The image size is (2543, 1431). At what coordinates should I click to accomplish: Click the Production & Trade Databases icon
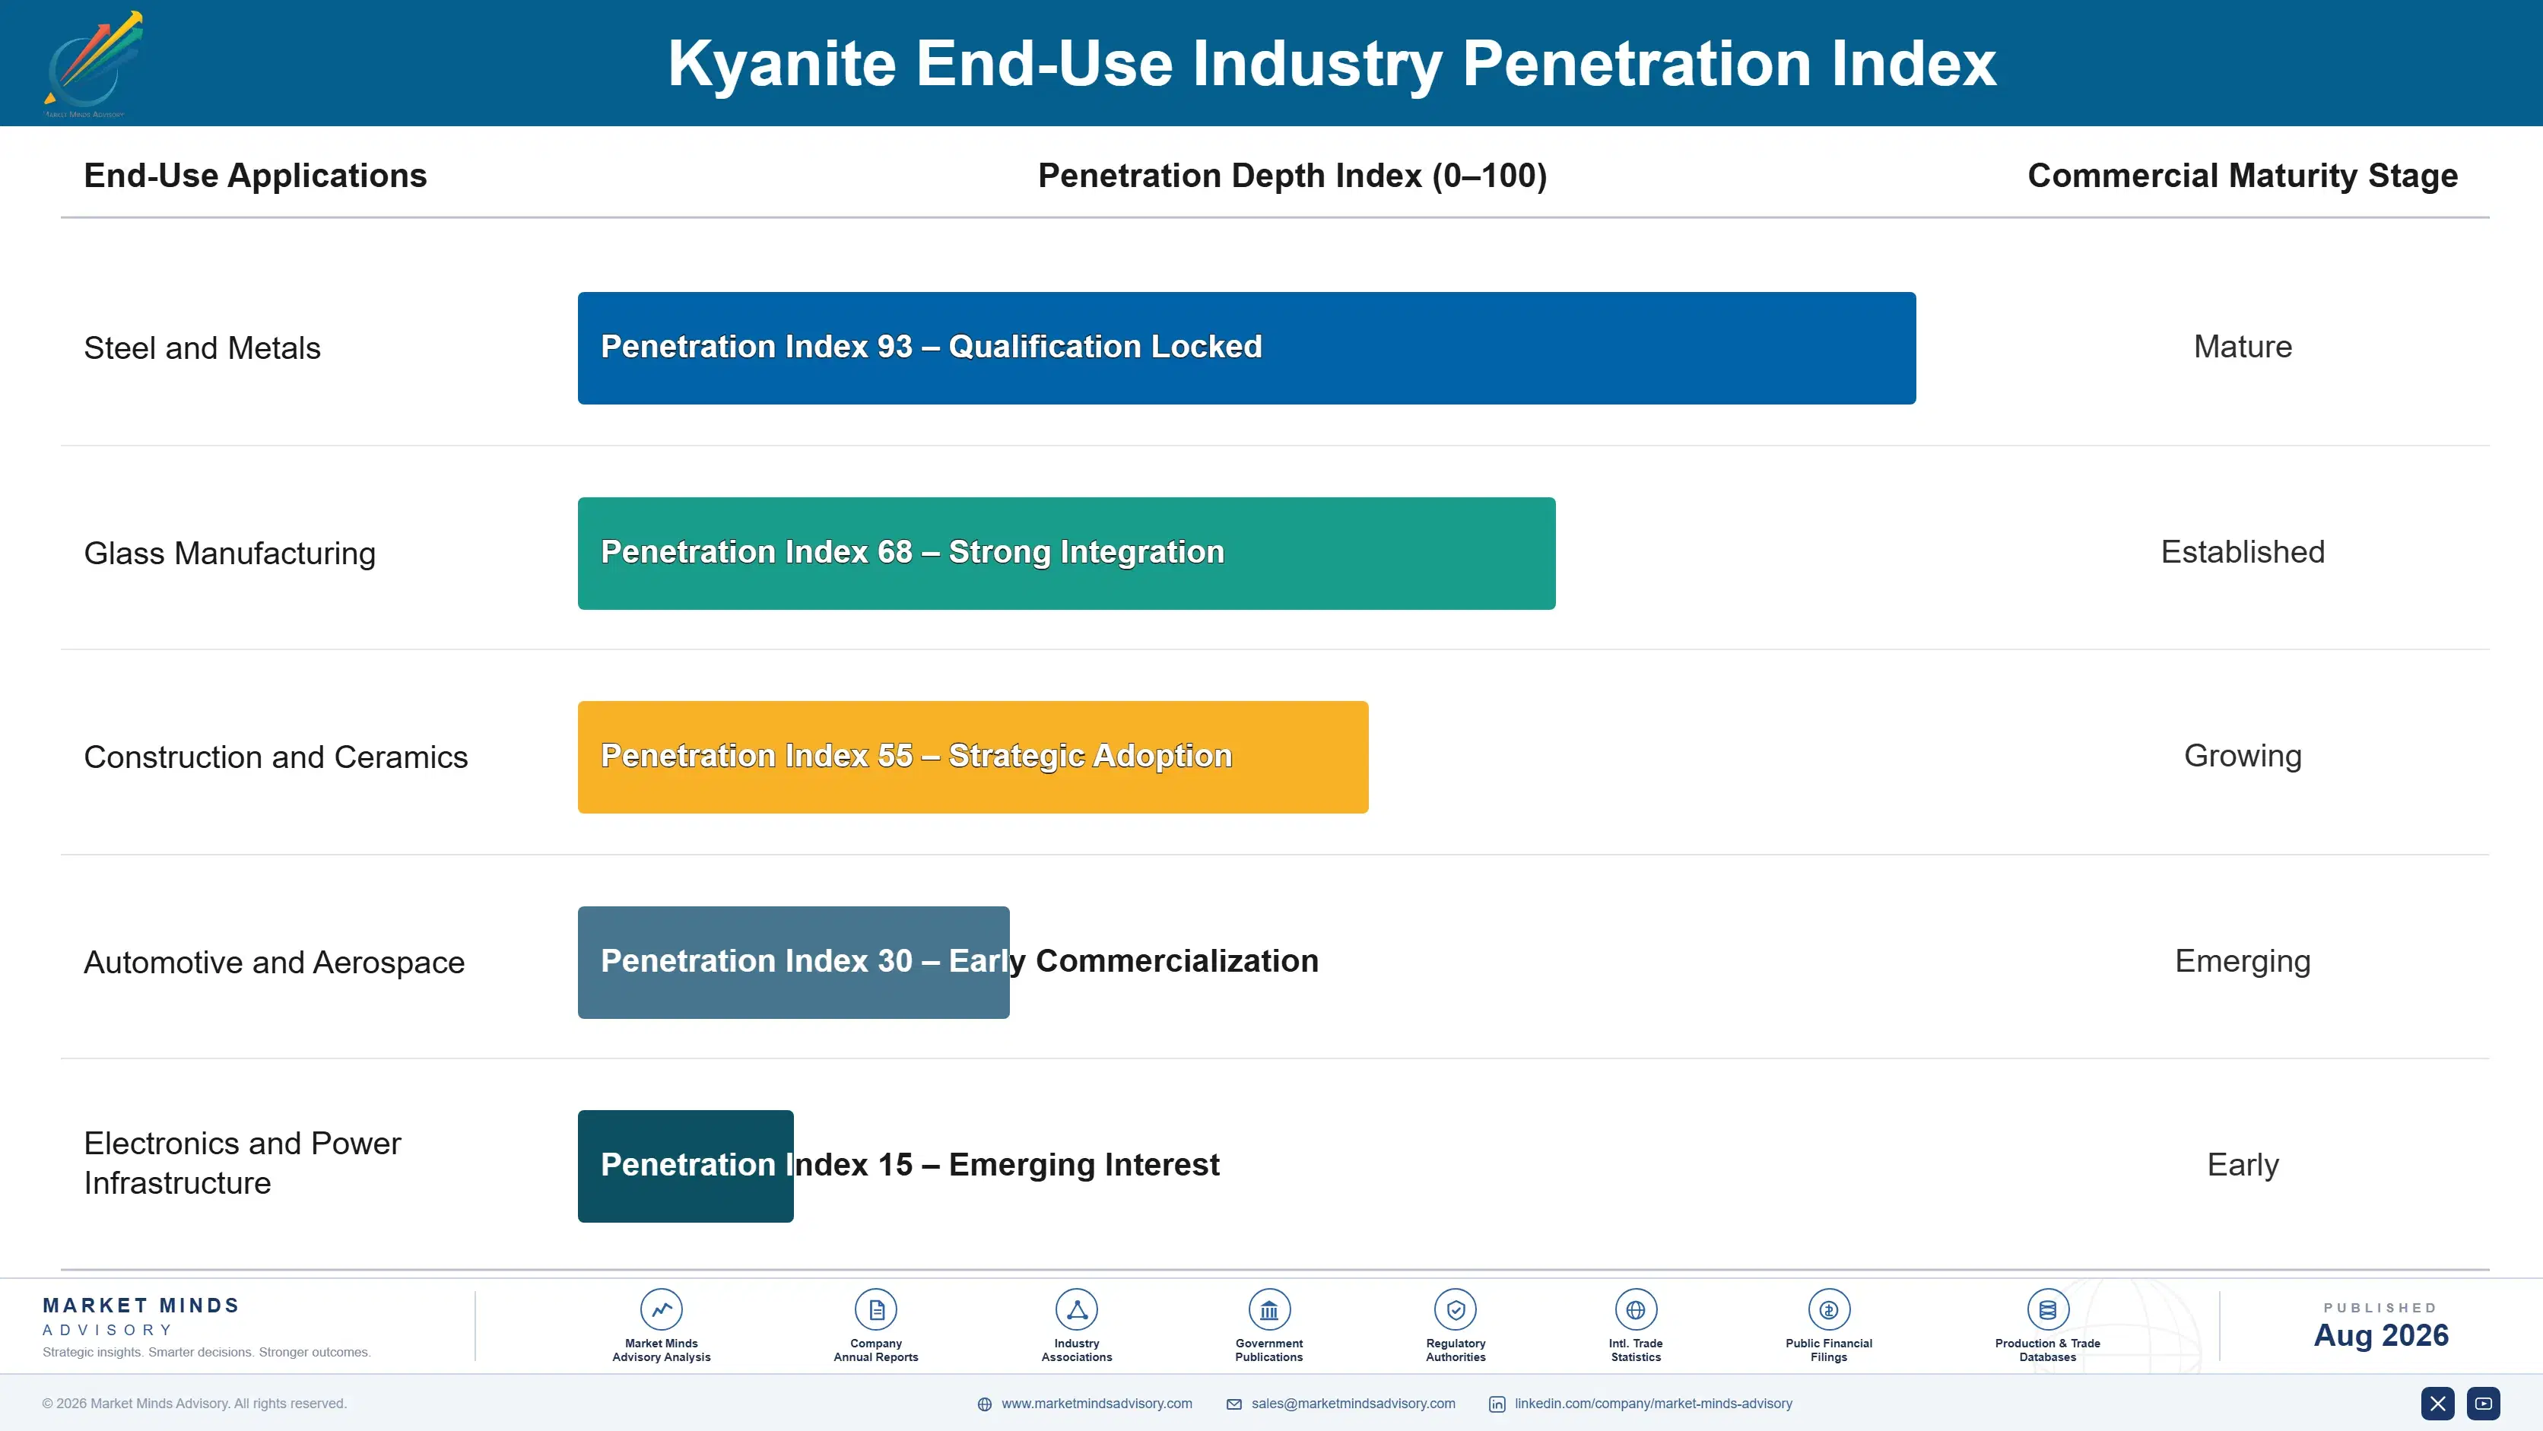pos(2047,1309)
